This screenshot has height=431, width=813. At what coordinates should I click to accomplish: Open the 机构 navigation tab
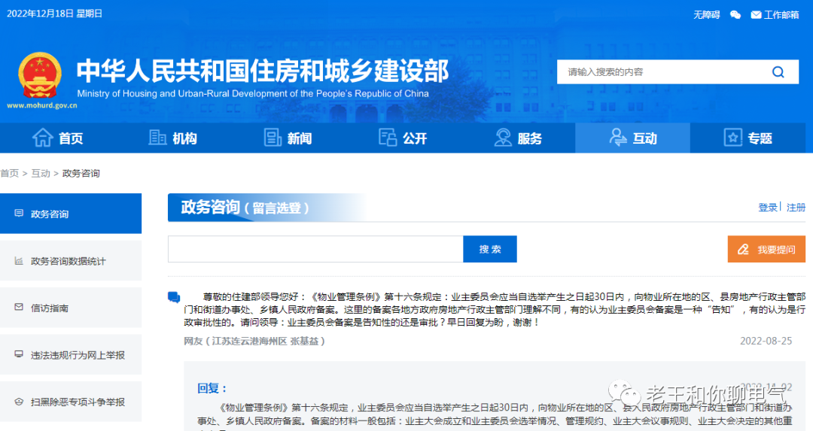pyautogui.click(x=172, y=138)
